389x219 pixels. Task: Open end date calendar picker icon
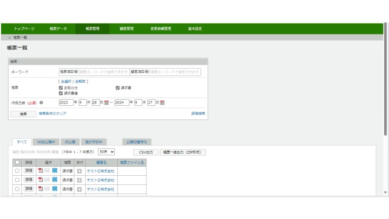point(162,103)
